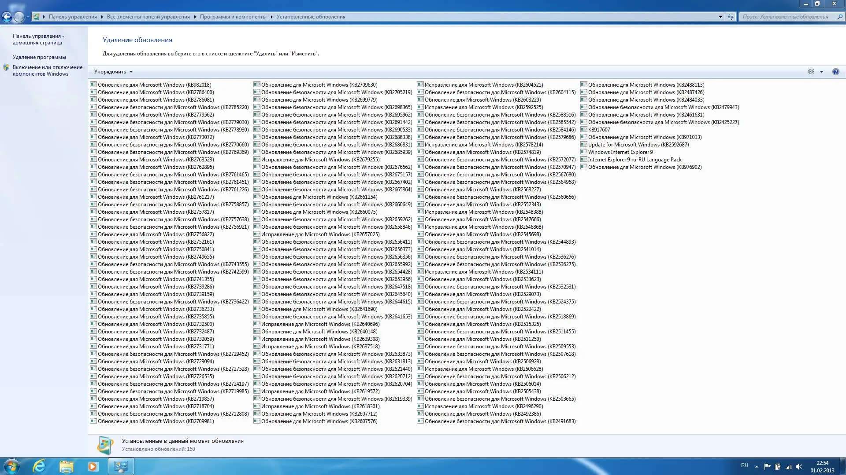
Task: Click the search magnifier icon
Action: (839, 17)
